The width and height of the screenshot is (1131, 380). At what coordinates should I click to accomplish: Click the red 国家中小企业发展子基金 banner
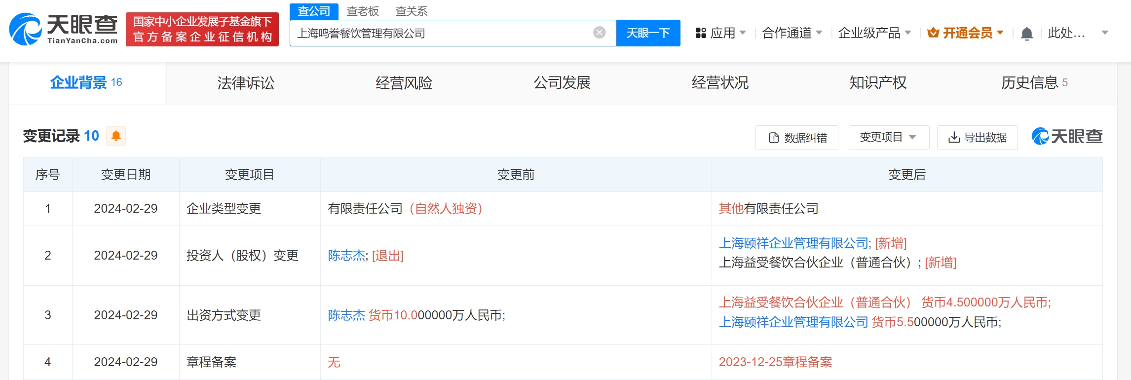click(x=202, y=29)
